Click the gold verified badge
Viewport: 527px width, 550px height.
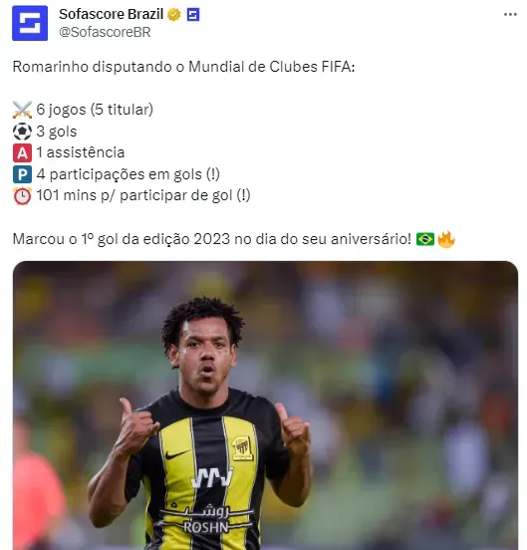point(174,15)
